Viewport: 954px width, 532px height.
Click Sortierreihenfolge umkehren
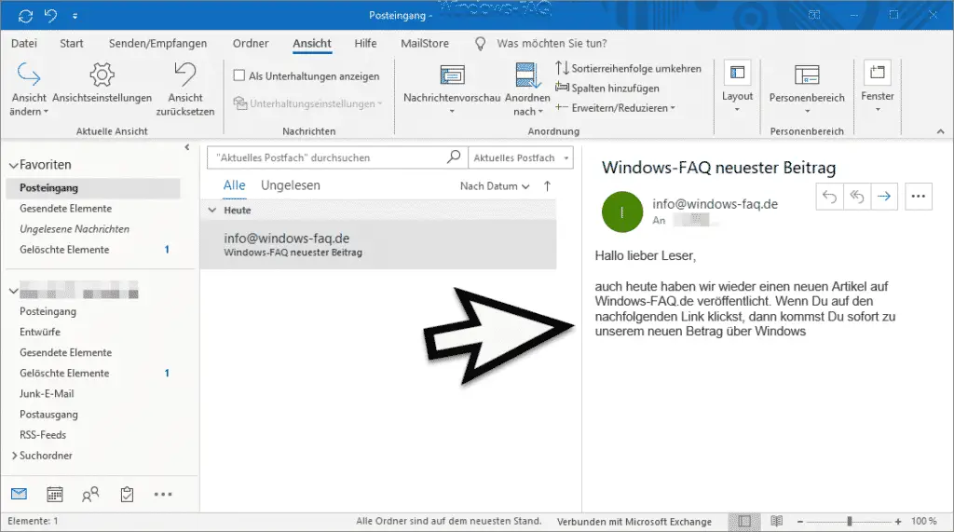tap(629, 68)
